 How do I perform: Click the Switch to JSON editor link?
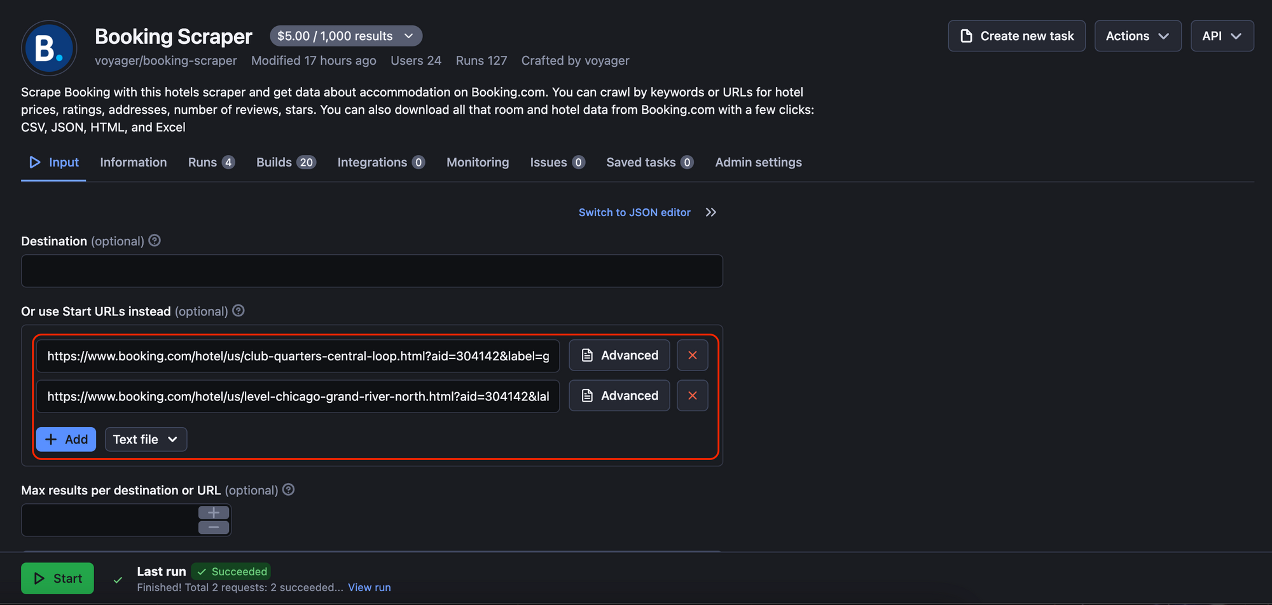(635, 212)
